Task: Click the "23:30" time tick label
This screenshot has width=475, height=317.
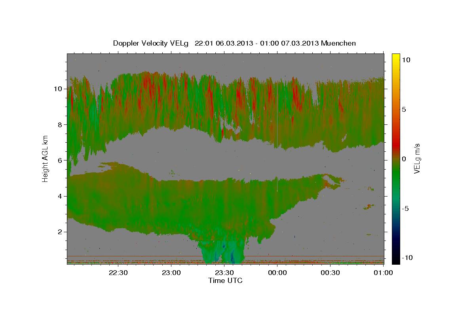Action: pos(224,273)
